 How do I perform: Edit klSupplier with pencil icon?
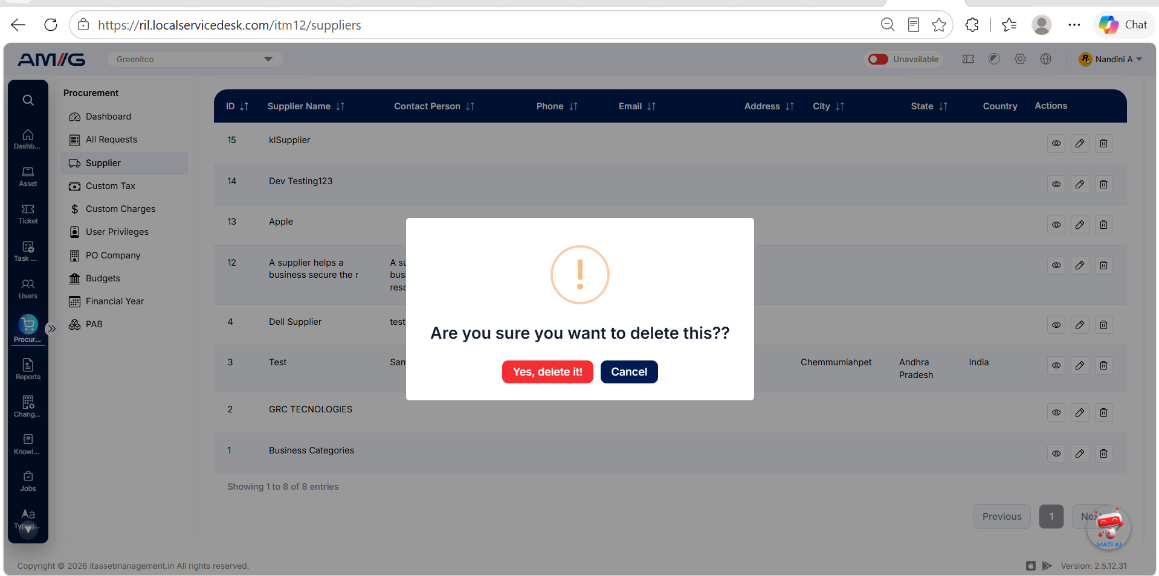tap(1080, 143)
